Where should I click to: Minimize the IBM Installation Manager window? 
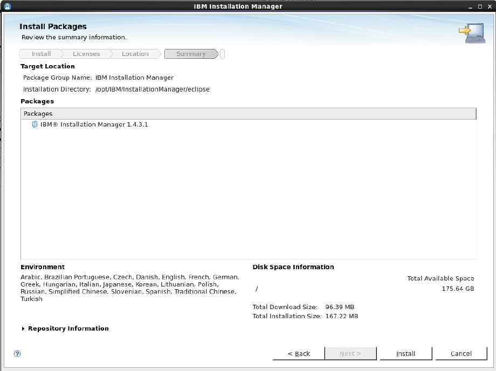(470, 6)
